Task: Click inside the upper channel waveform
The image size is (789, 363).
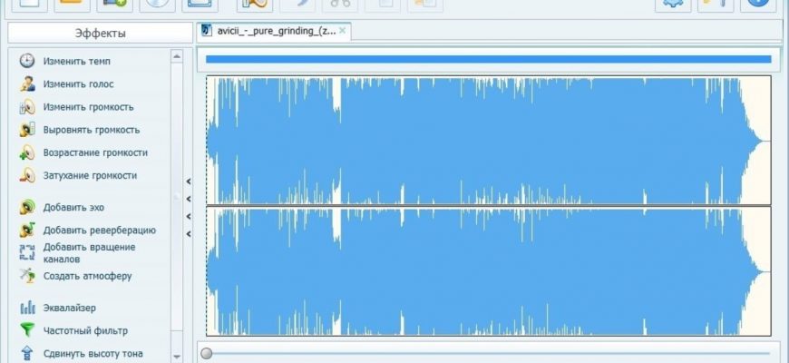Action: point(488,140)
